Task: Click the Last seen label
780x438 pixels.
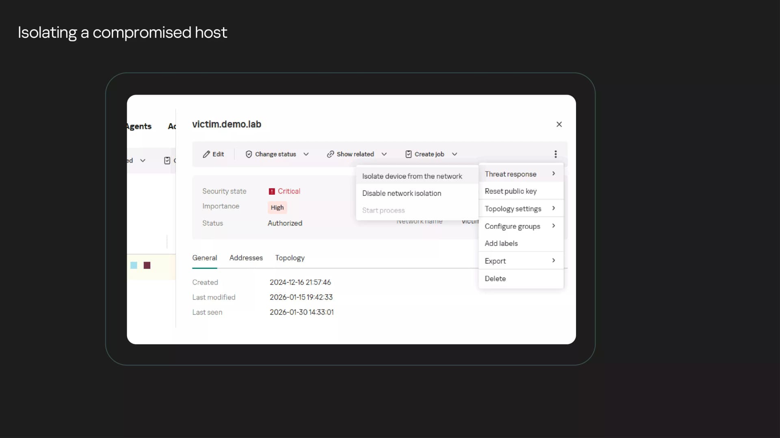Action: [207, 312]
